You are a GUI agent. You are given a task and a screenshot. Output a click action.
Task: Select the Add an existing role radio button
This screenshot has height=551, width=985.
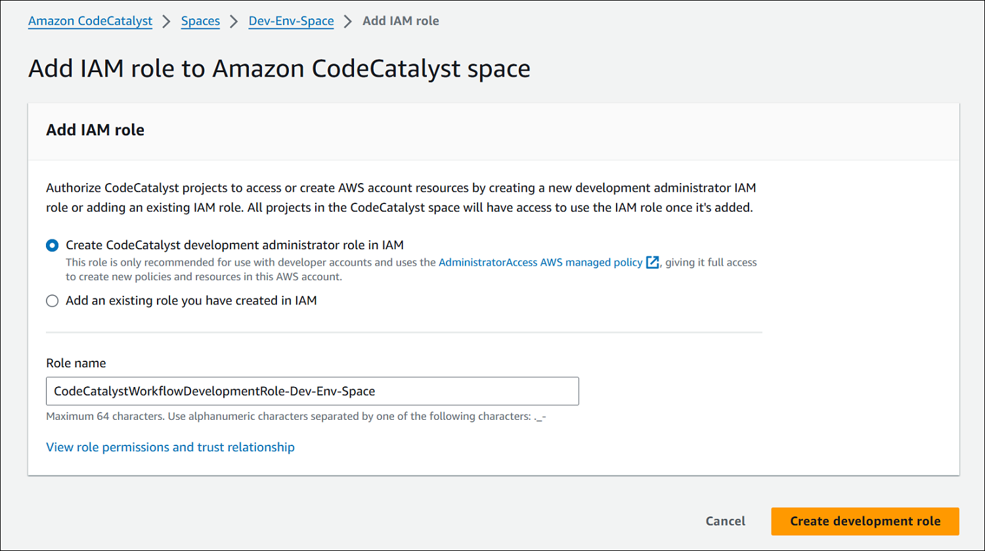(53, 301)
